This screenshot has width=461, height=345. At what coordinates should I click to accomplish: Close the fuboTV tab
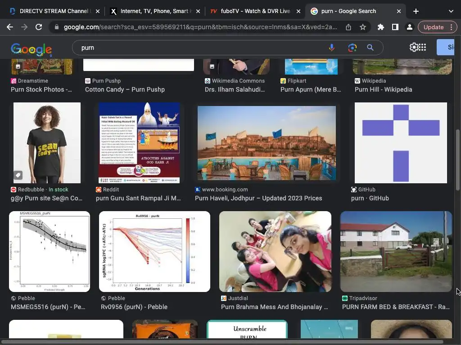298,11
